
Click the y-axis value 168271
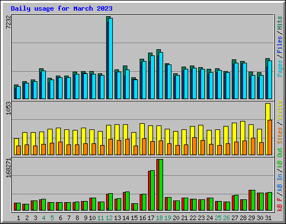click(8, 168)
